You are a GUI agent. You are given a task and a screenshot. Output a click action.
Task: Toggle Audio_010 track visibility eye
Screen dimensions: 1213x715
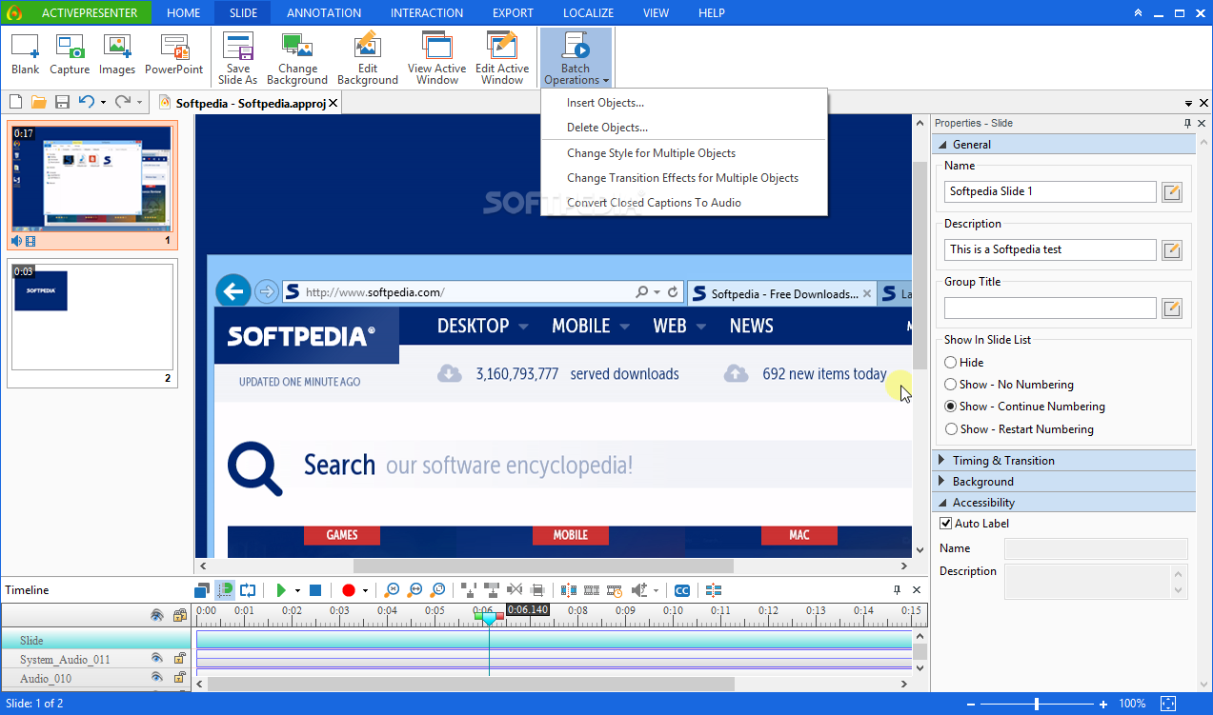[157, 678]
